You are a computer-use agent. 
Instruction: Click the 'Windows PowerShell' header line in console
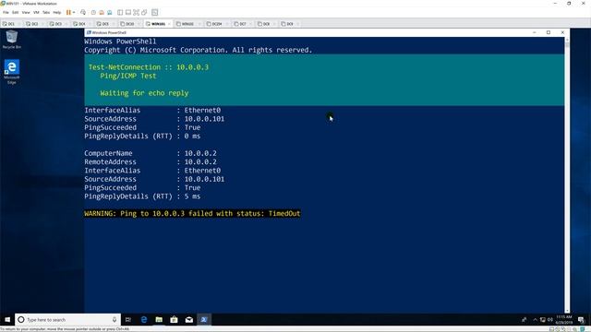click(120, 41)
